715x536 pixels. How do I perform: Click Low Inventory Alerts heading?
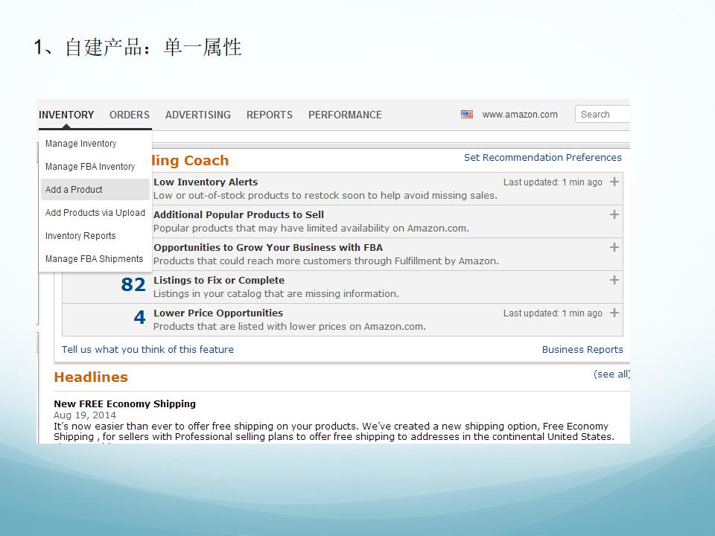[x=206, y=182]
